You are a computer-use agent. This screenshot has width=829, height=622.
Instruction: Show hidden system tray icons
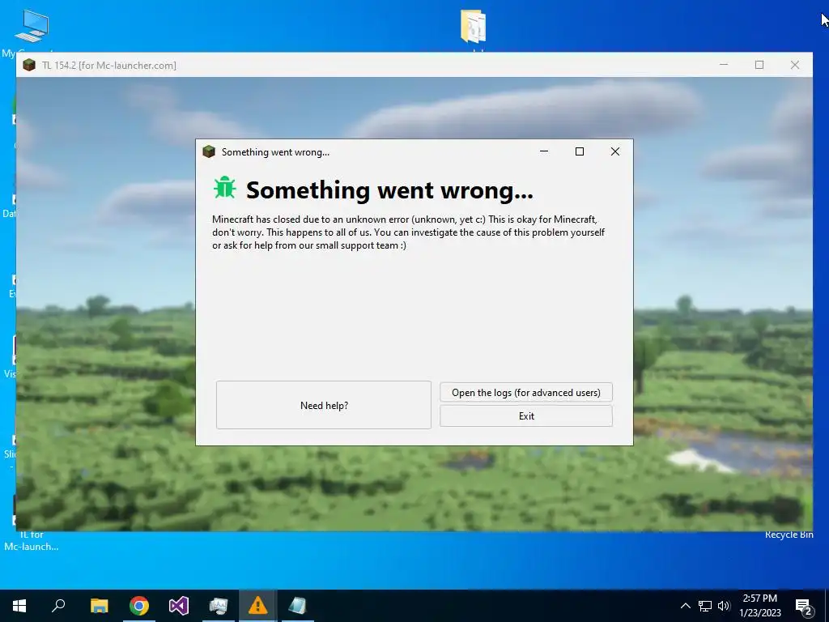pyautogui.click(x=685, y=606)
